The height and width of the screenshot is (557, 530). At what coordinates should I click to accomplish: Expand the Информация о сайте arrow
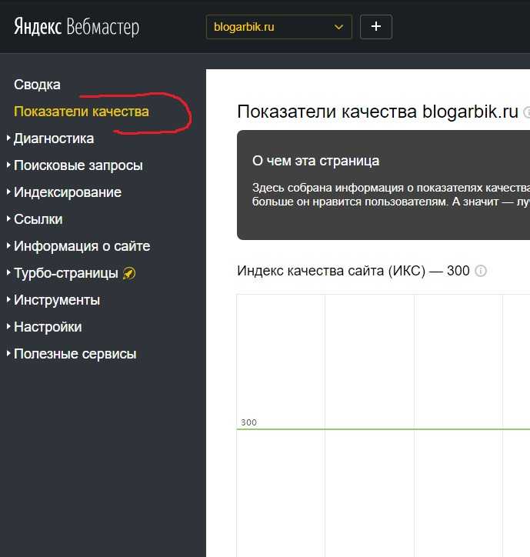point(8,246)
